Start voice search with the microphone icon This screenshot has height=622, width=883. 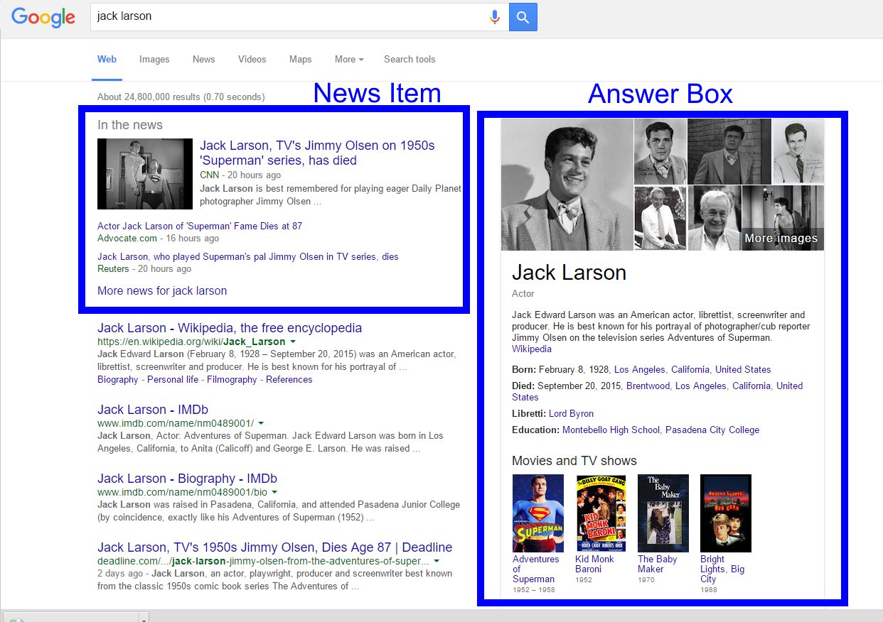[495, 17]
